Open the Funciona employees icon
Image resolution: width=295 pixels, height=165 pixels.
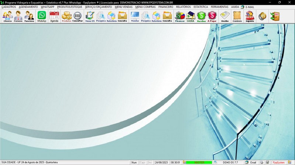click(x=29, y=16)
